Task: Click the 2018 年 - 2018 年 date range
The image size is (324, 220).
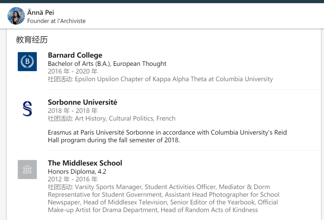Action: tap(73, 111)
